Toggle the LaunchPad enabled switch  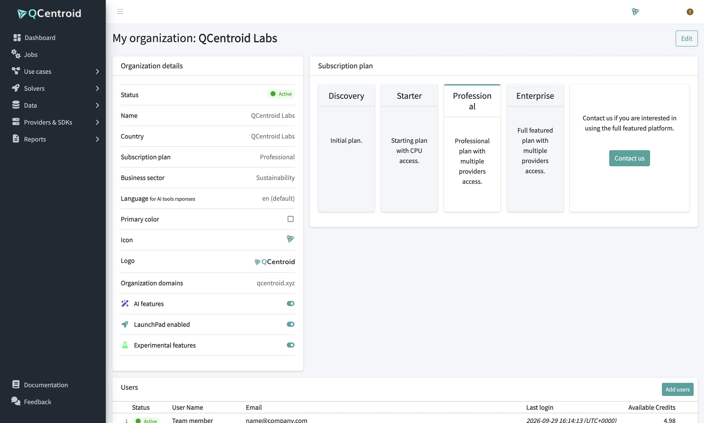[x=290, y=324]
